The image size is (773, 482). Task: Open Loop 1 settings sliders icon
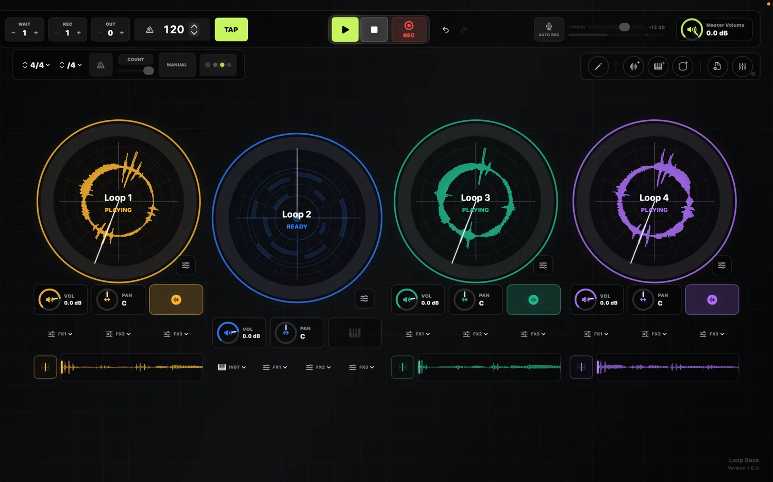click(x=186, y=265)
